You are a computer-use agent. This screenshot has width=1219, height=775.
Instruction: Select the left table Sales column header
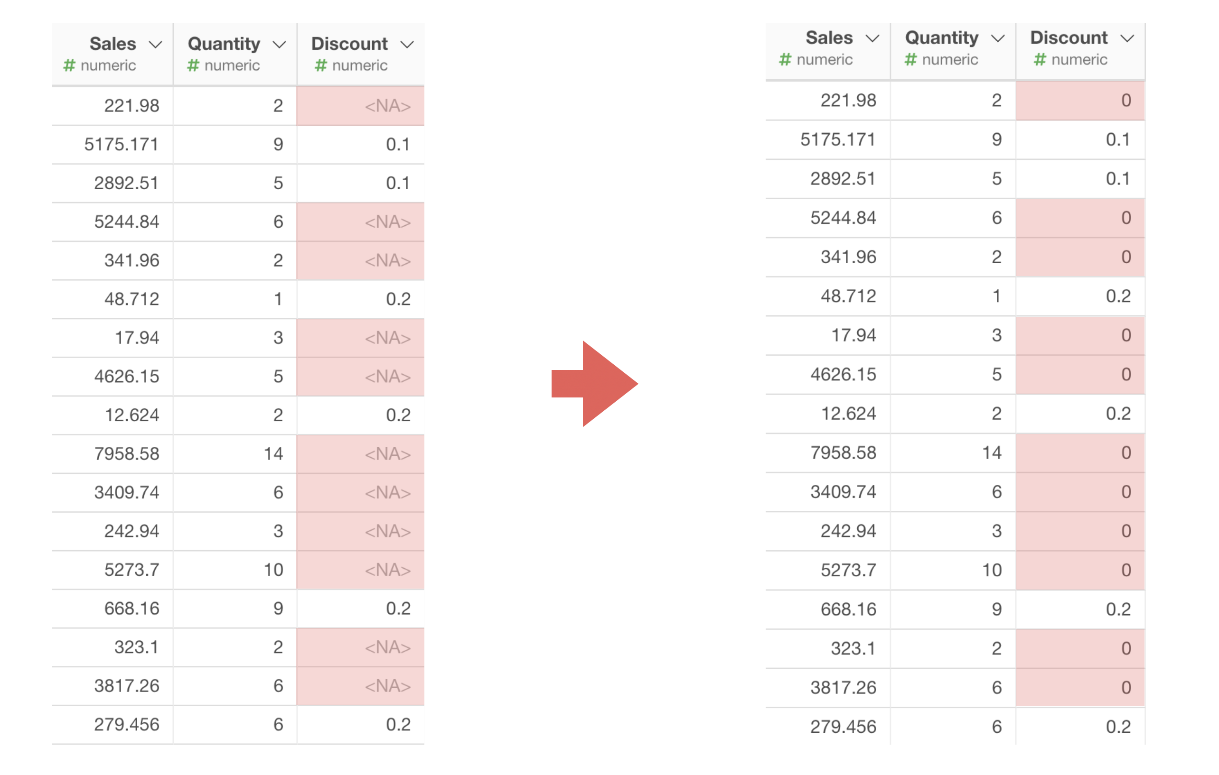113,44
